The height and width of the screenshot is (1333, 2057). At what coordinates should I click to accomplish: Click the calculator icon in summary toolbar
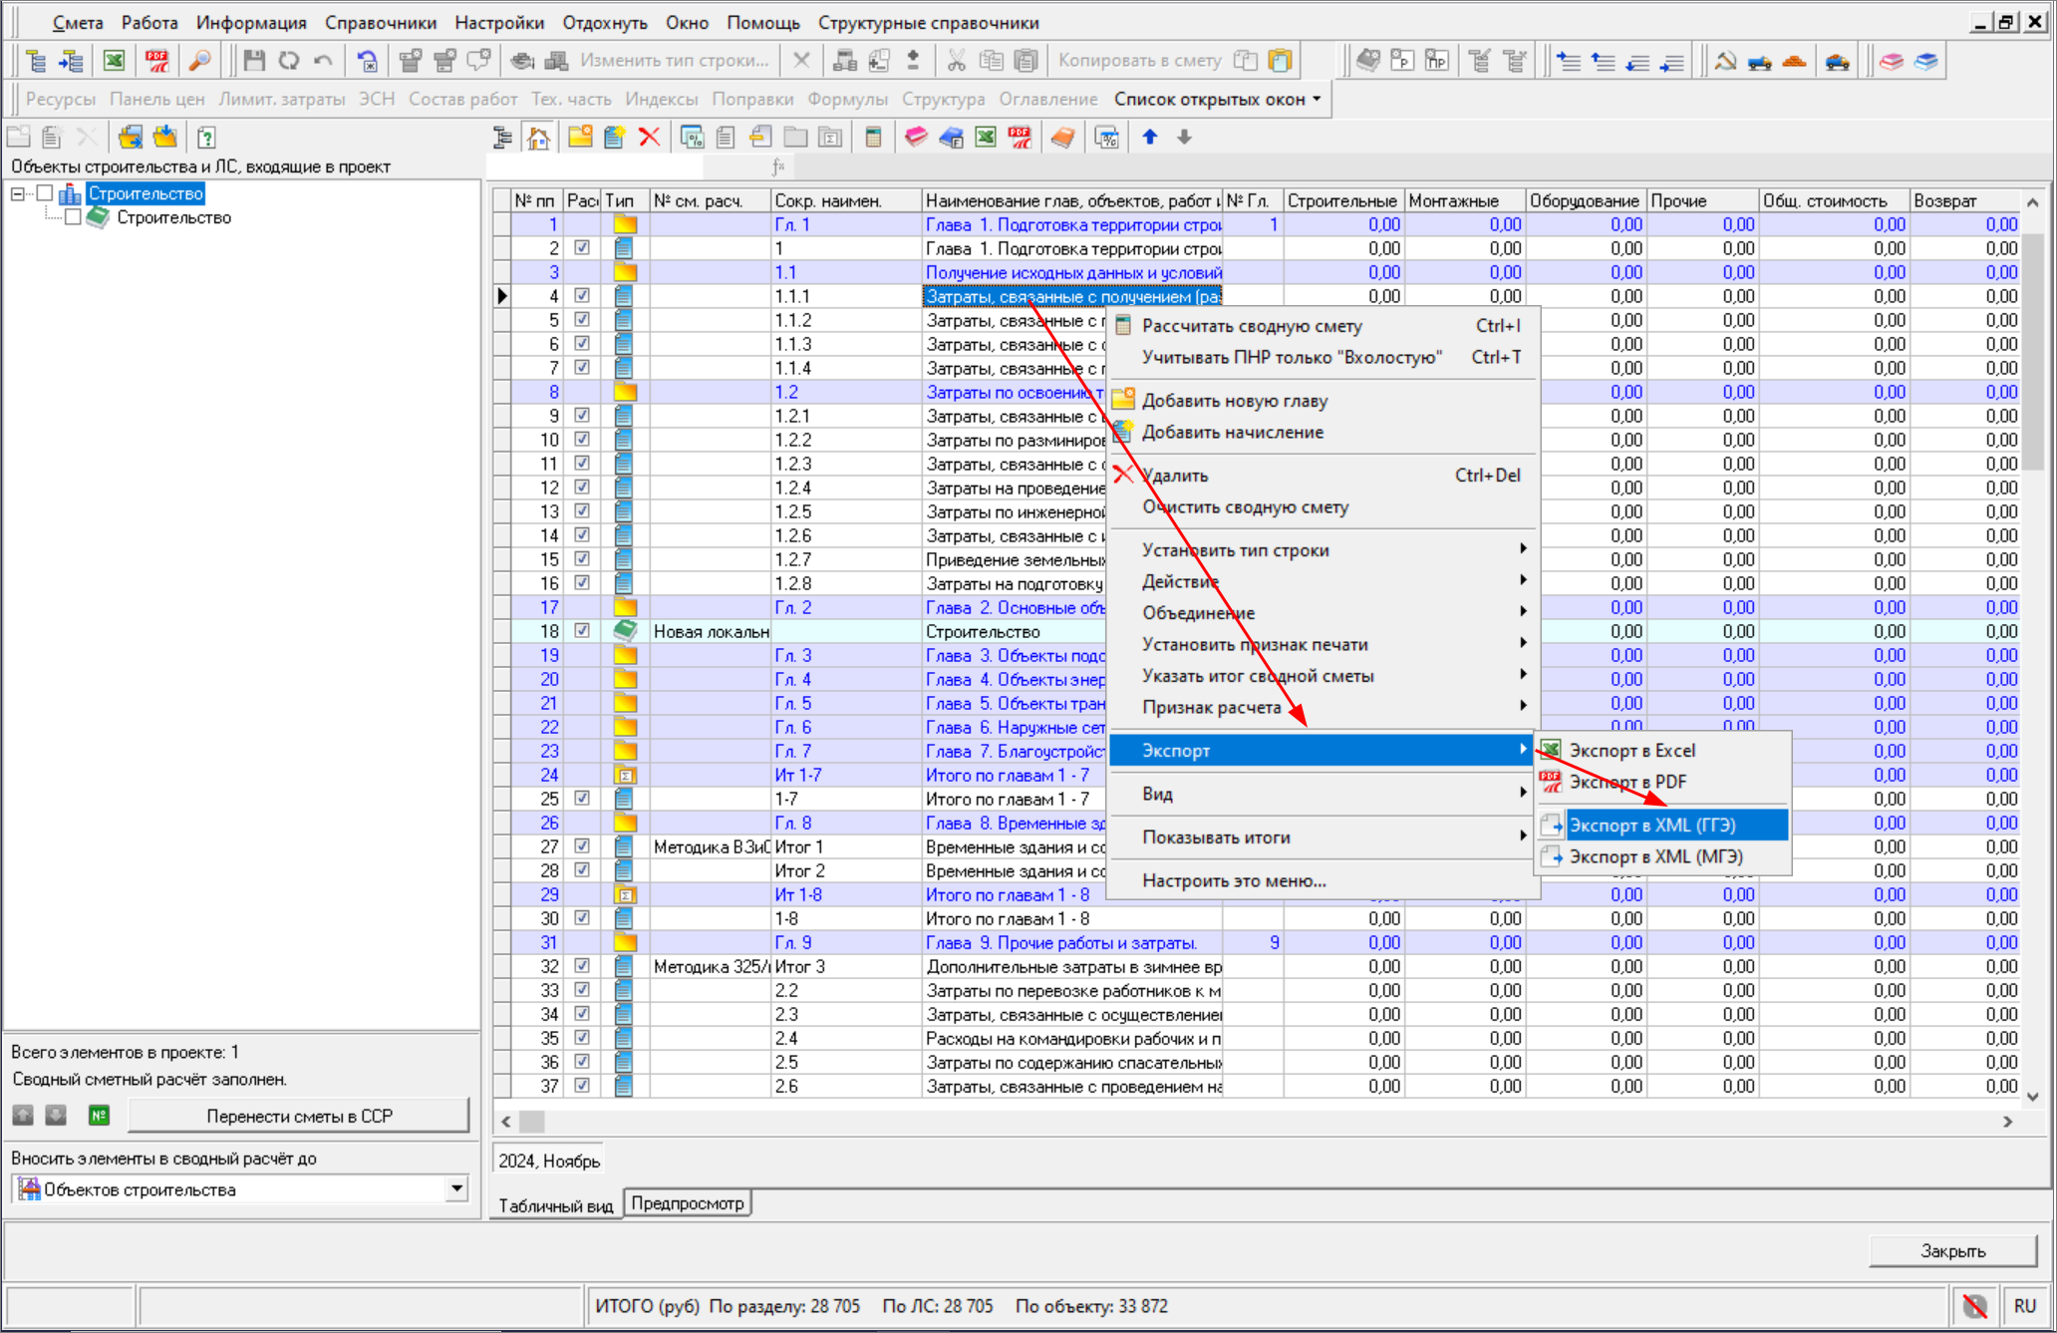tap(873, 138)
